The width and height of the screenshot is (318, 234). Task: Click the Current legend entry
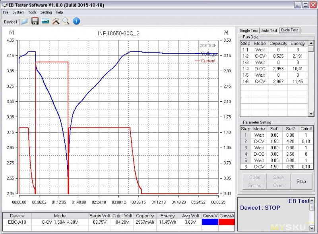pyautogui.click(x=205, y=61)
